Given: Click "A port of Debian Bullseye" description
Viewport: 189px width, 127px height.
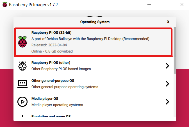Looking at the screenshot, I should pyautogui.click(x=90, y=39).
